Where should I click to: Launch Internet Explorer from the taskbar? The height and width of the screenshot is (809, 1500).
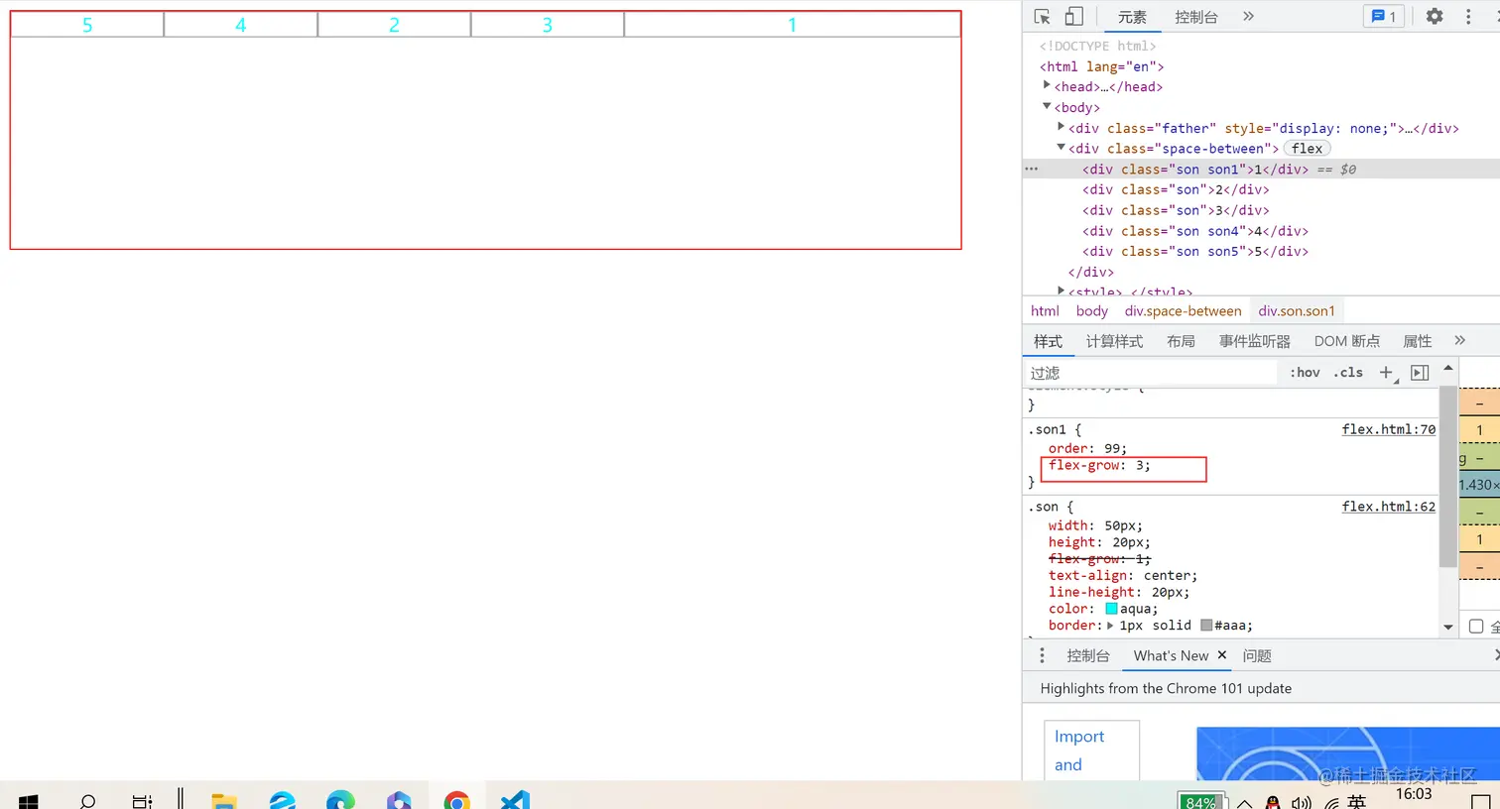point(283,801)
